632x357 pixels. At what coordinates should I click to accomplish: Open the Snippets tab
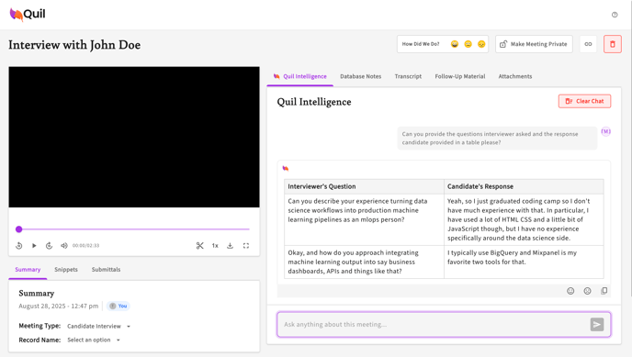pos(66,270)
